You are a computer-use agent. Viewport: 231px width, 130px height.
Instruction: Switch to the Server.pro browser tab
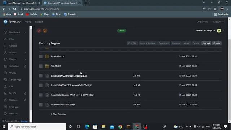62,3
